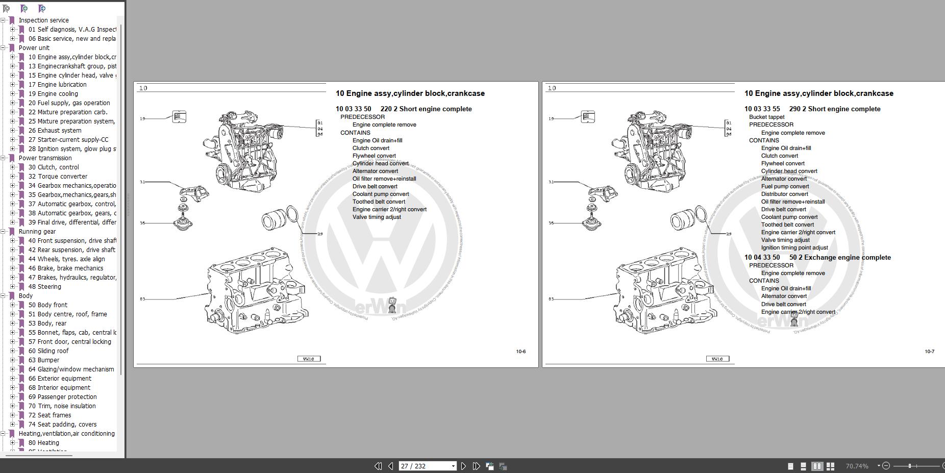Open 01 Self diagnosis bookmark
Viewport: 945px width, 473px height.
pos(72,30)
